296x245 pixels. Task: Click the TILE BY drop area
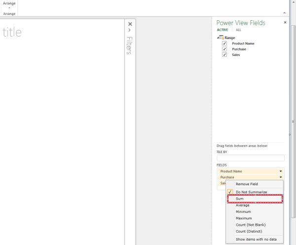251,158
